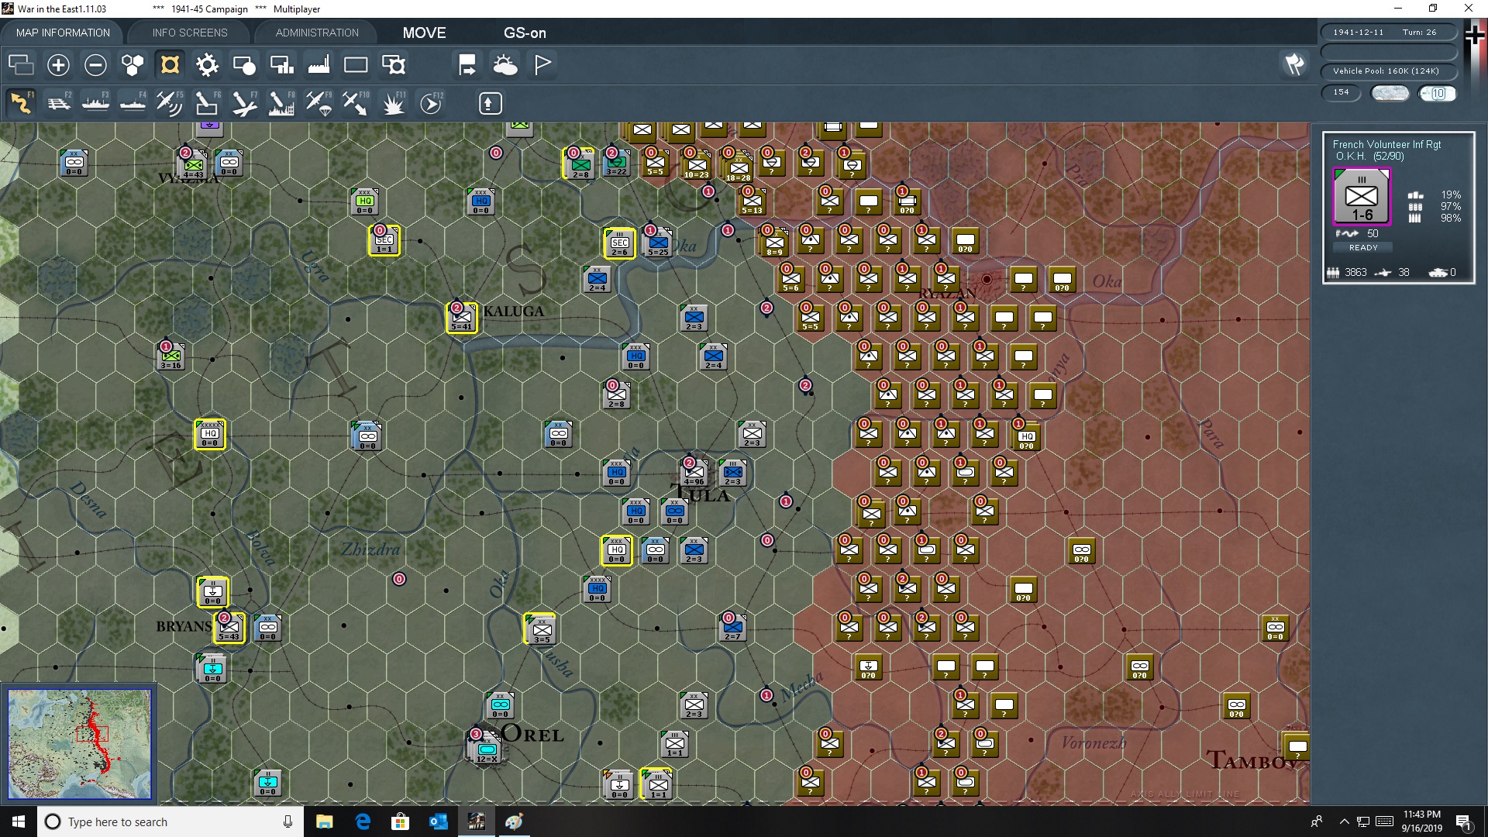Zoom out of the campaign map
Viewport: 1488px width, 837px height.
(95, 65)
